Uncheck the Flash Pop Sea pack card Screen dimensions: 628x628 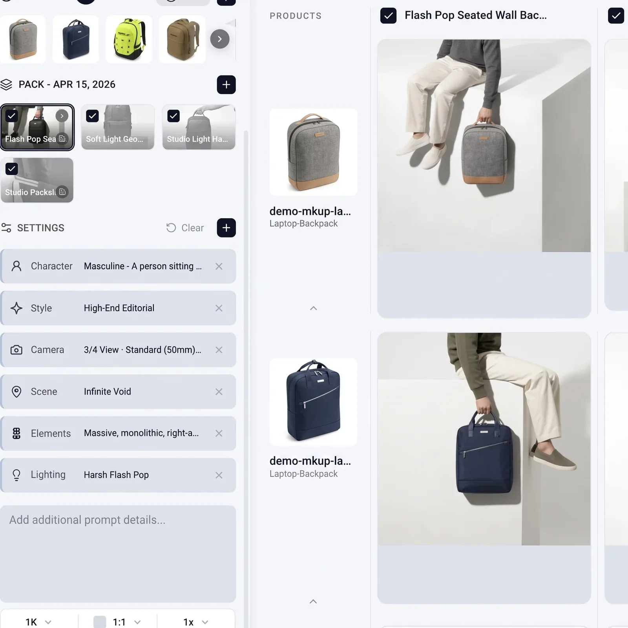point(12,116)
